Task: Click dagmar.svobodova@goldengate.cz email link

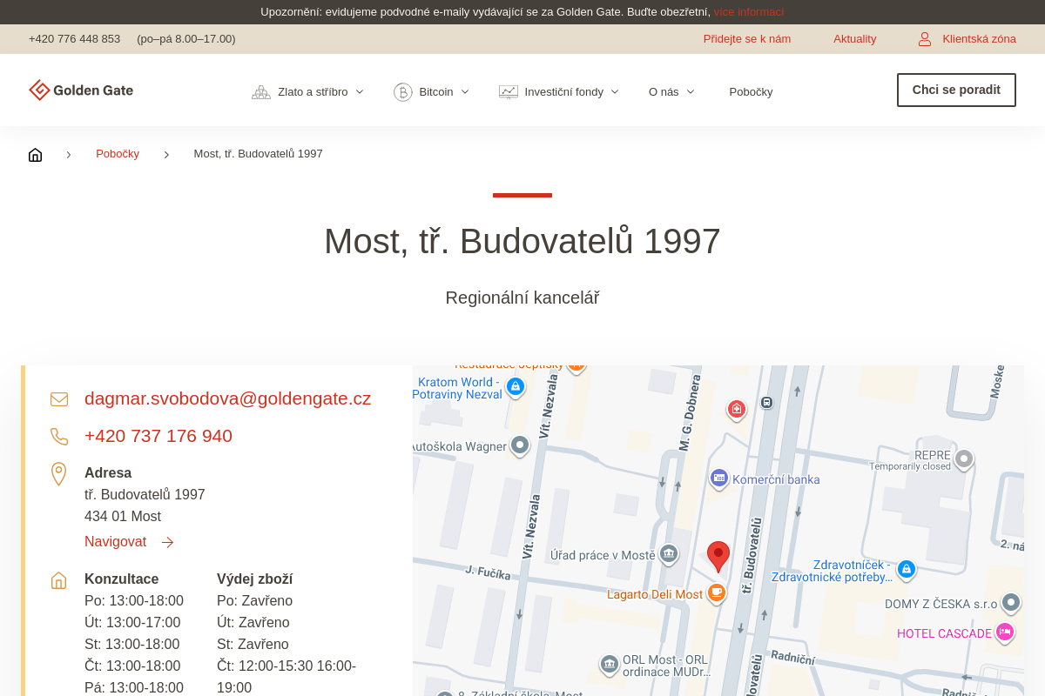Action: 228,398
